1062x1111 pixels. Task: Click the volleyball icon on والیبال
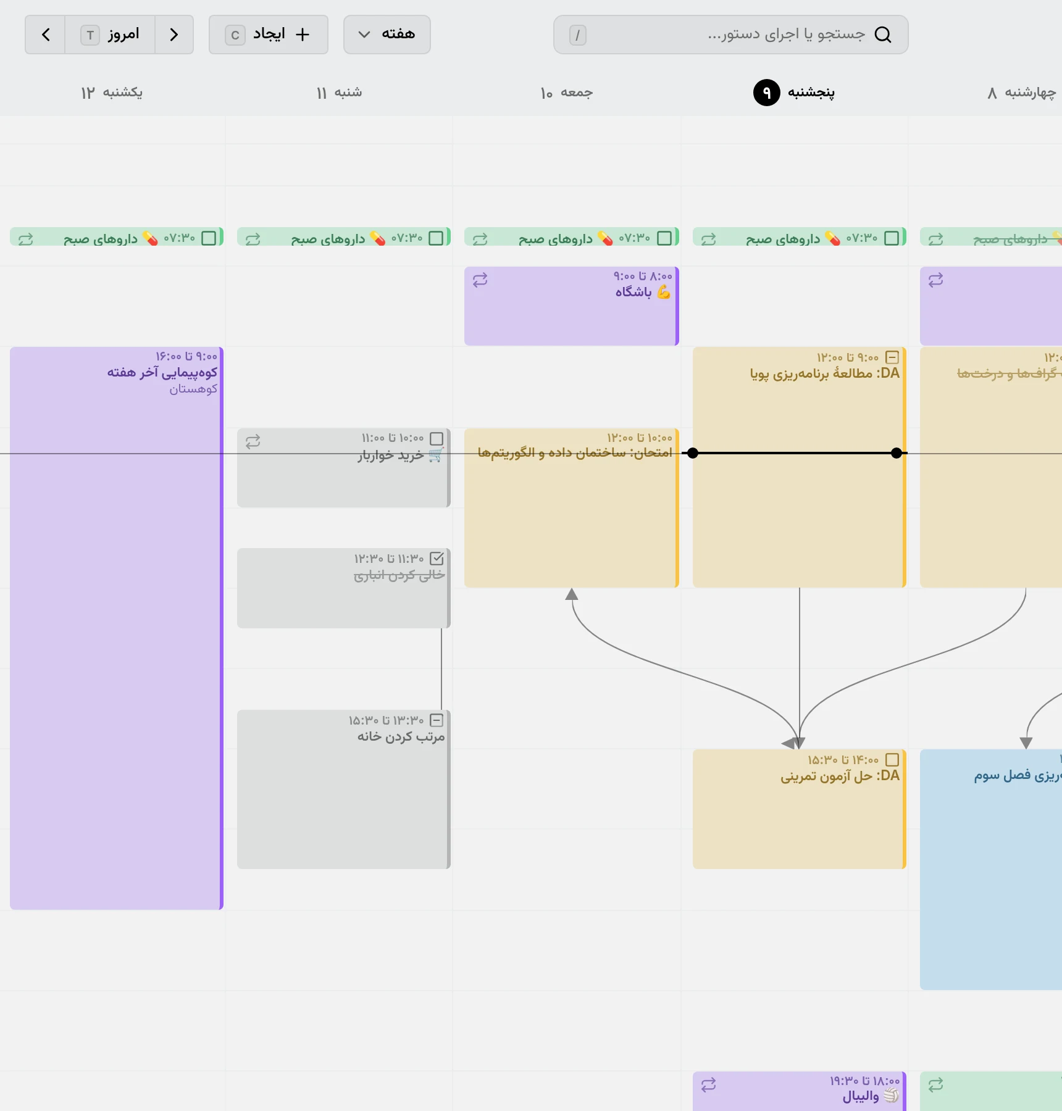[891, 1096]
